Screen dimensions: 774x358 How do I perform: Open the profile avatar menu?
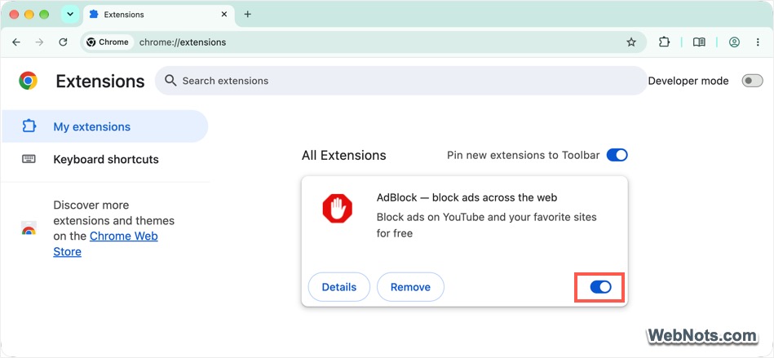[734, 42]
